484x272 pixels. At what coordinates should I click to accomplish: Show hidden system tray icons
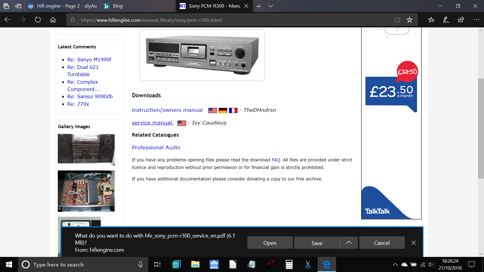pyautogui.click(x=395, y=264)
